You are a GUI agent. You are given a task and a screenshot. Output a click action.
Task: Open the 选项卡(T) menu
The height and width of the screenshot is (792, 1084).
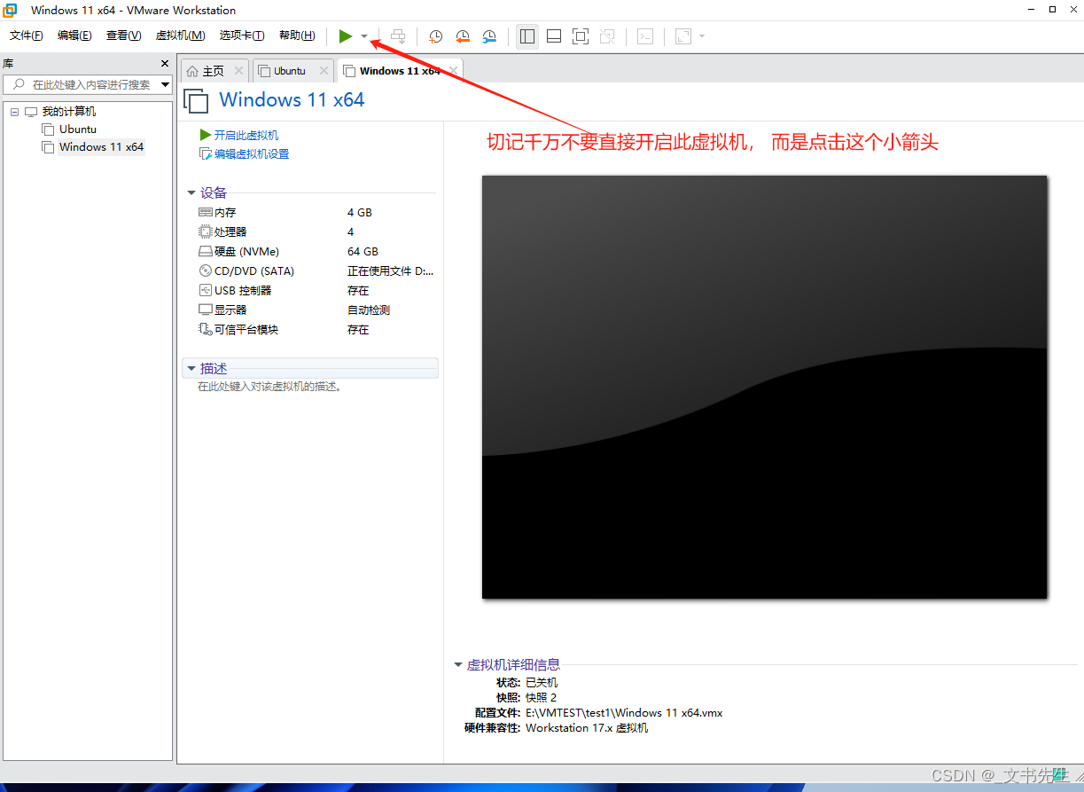click(242, 35)
